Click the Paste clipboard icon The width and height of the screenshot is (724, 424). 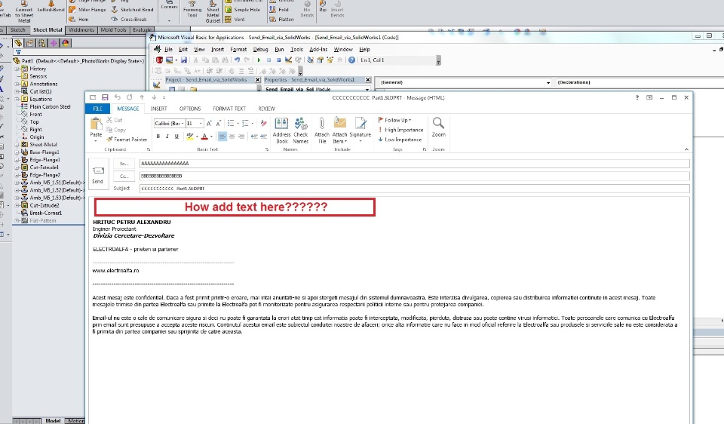point(96,124)
